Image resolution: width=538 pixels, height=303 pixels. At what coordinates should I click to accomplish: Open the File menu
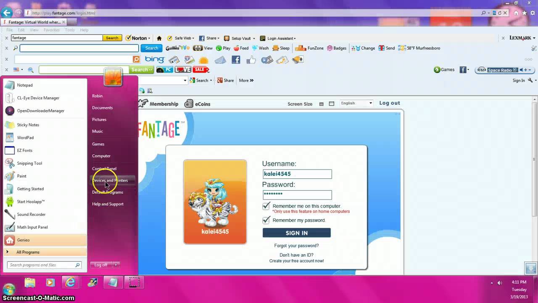(x=10, y=30)
